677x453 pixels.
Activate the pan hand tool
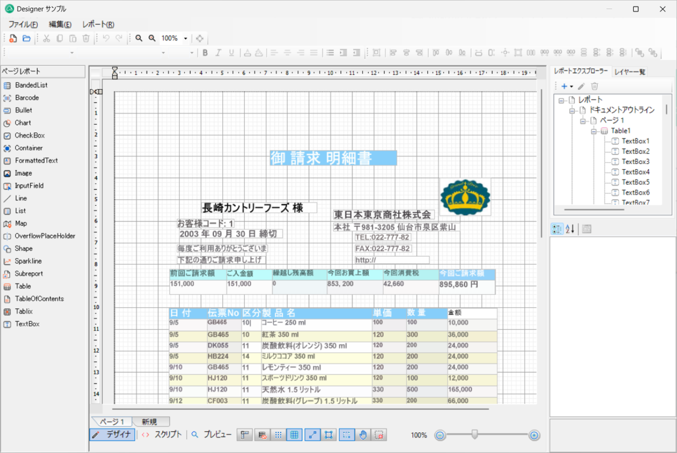coord(363,435)
